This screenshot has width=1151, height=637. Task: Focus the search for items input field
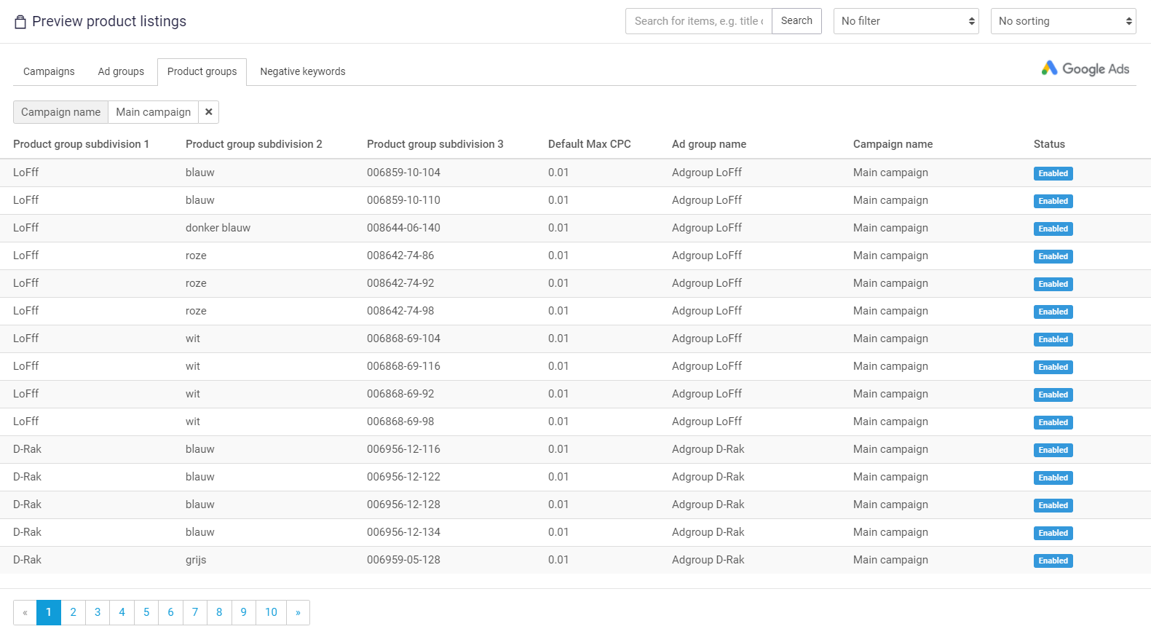(698, 21)
